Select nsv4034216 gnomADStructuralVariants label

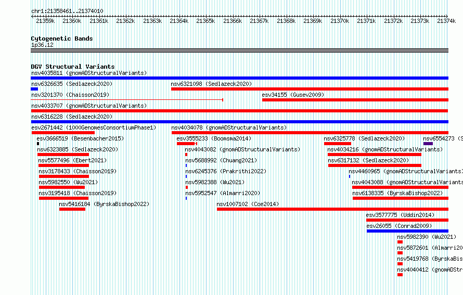[x=385, y=149]
